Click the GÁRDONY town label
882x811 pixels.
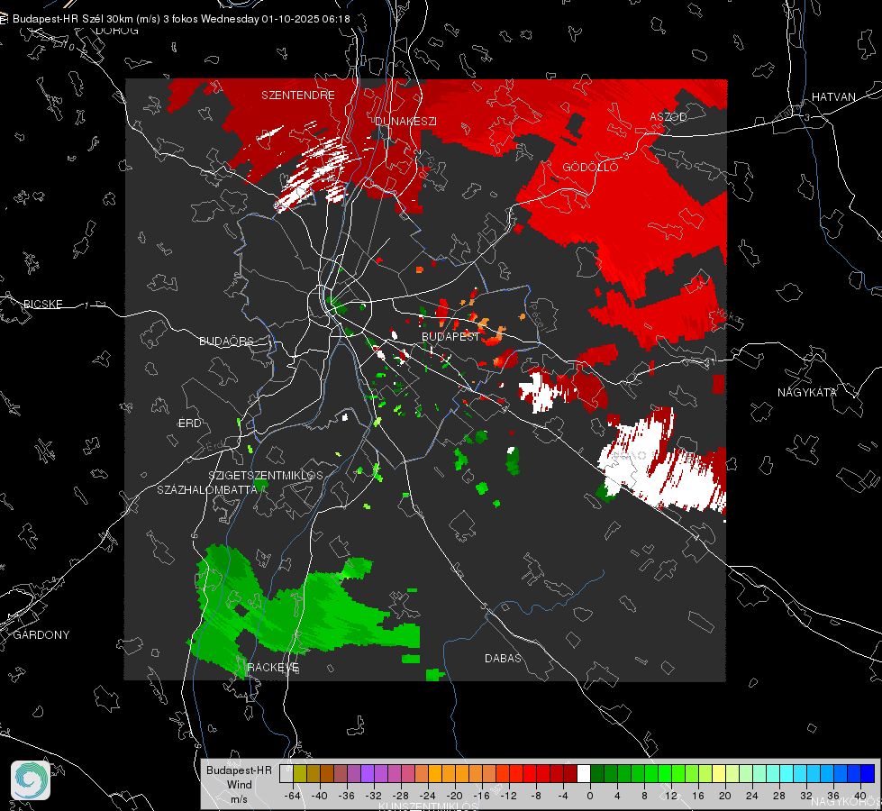41,635
